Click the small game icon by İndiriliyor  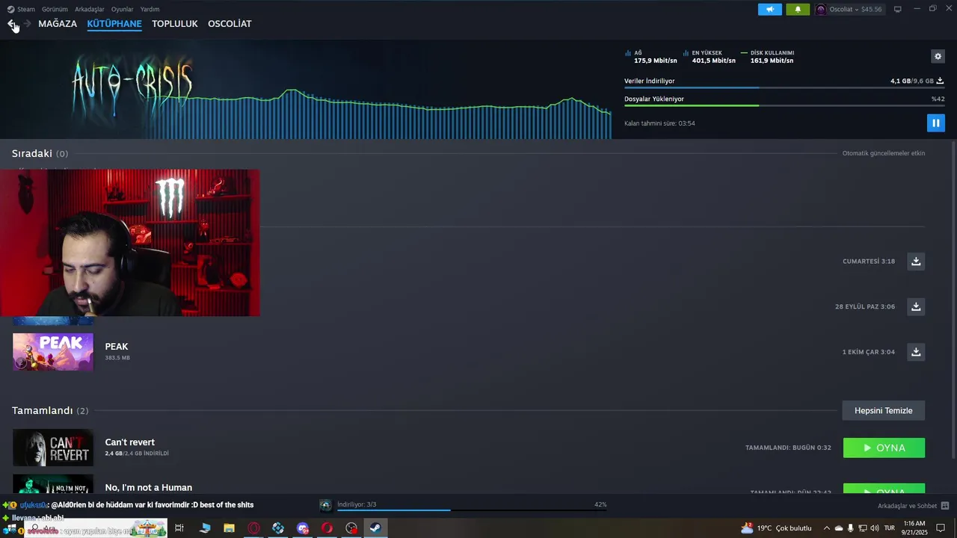pyautogui.click(x=325, y=505)
